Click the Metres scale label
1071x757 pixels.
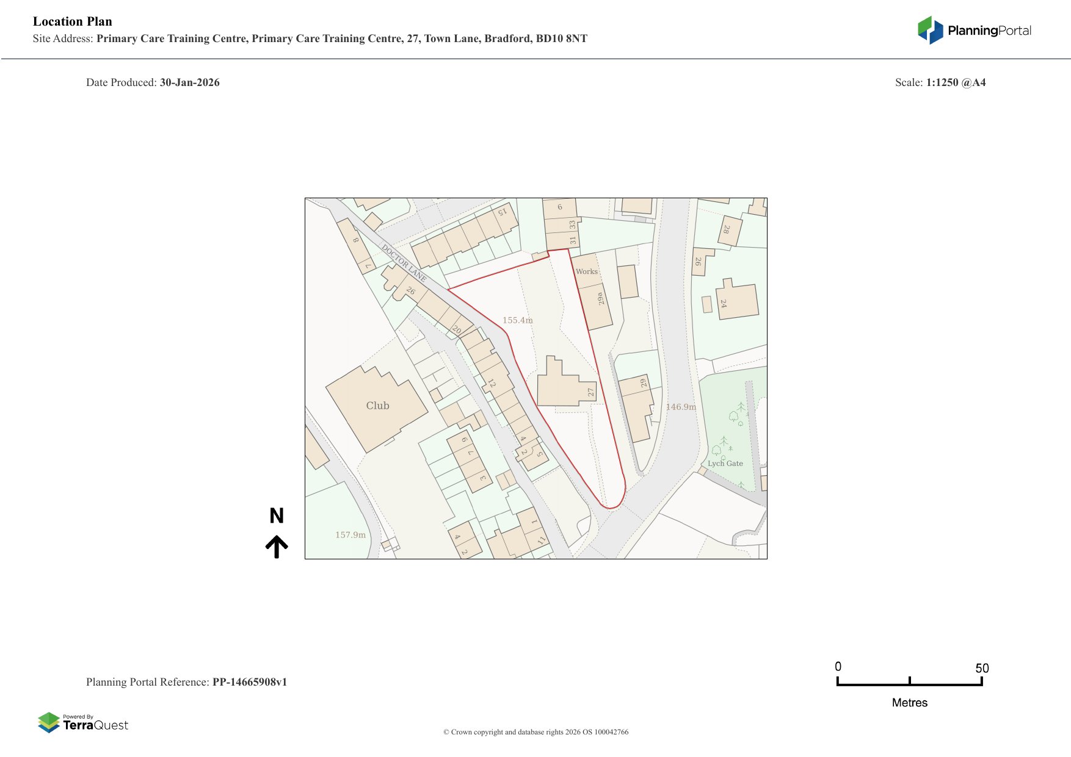point(909,703)
